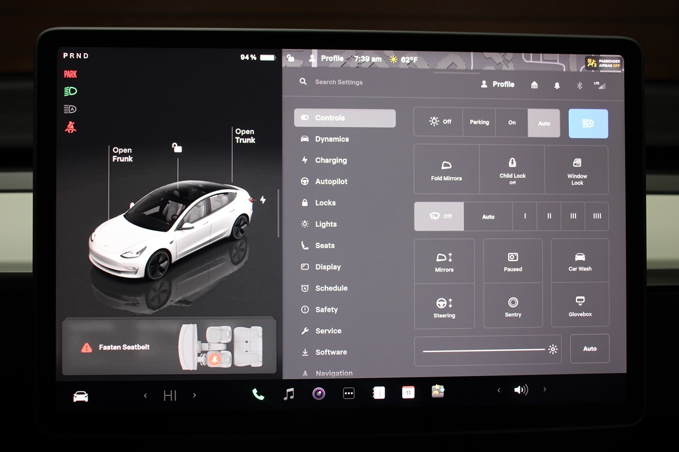Open the phone app icon
Screen dimensions: 679x452
(258, 394)
